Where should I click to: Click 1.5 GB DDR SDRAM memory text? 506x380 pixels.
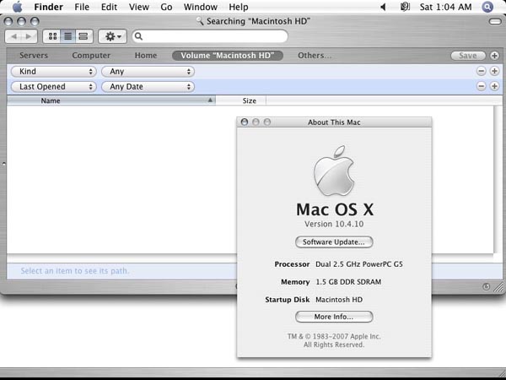pyautogui.click(x=348, y=282)
